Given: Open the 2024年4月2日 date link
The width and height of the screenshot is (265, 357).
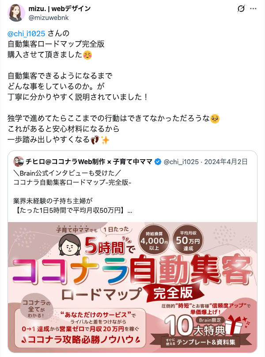Looking at the screenshot, I should [226, 162].
